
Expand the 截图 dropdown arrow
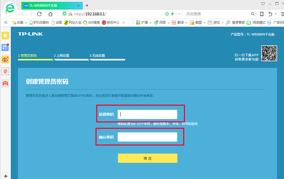pos(204,23)
